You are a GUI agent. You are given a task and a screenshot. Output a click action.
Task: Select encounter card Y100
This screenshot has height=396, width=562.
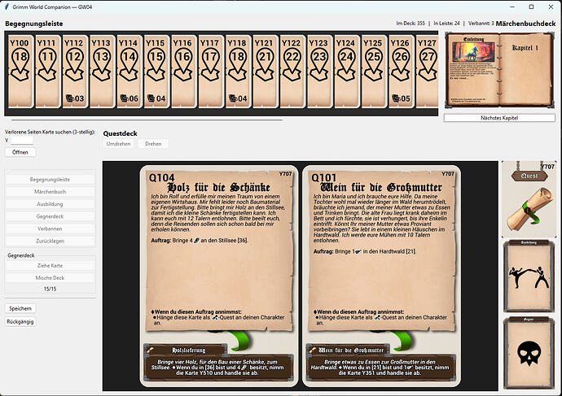21,72
